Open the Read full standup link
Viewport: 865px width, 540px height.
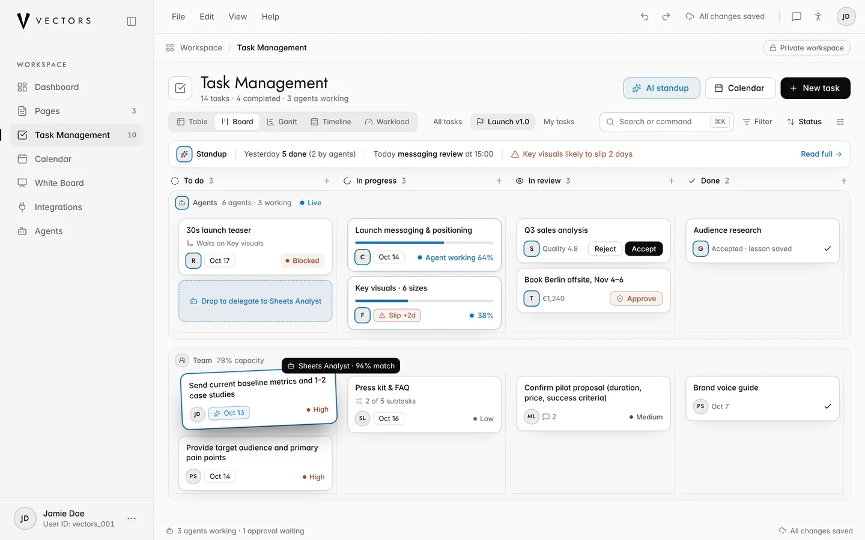(821, 154)
